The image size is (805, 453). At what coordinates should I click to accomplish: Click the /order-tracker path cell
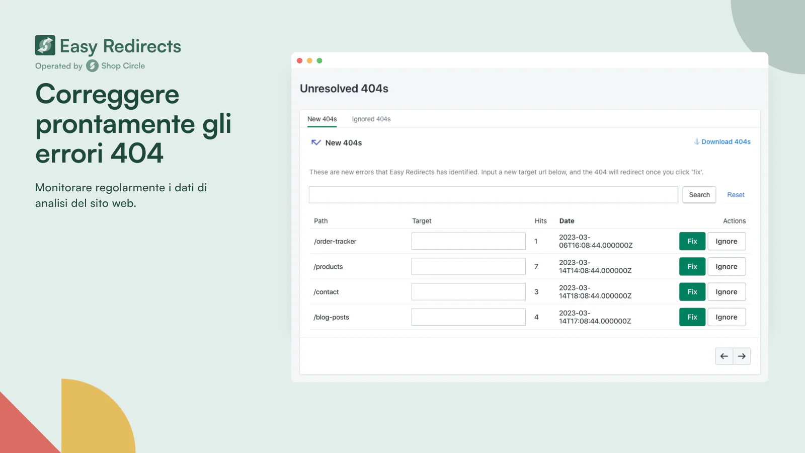(x=335, y=242)
